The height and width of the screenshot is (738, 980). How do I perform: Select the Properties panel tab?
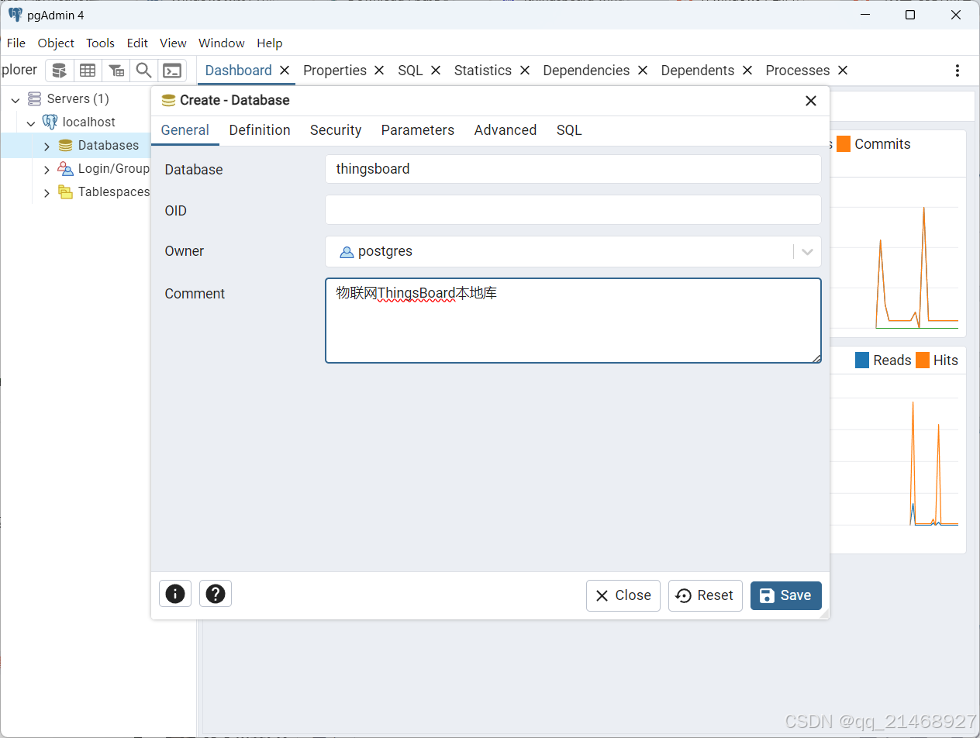coord(335,71)
